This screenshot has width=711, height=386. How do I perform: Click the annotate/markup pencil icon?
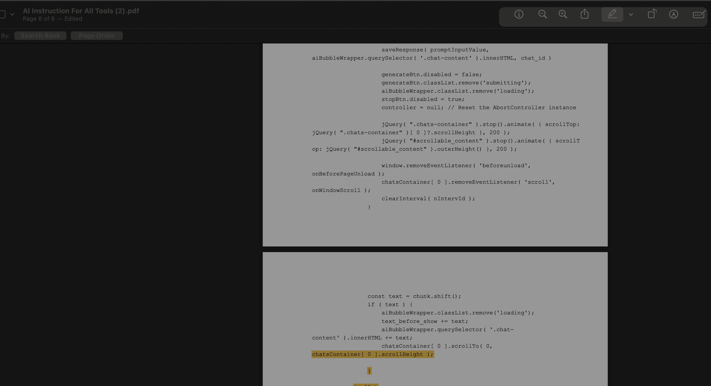[x=612, y=14]
